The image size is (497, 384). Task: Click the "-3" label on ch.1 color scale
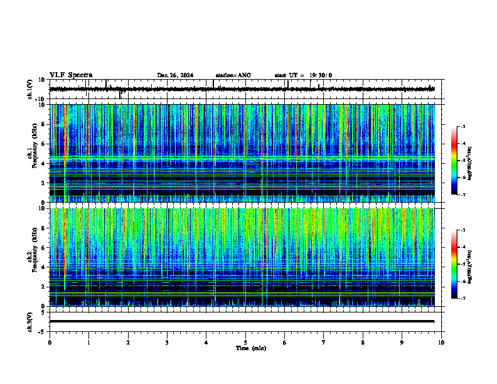click(x=462, y=126)
